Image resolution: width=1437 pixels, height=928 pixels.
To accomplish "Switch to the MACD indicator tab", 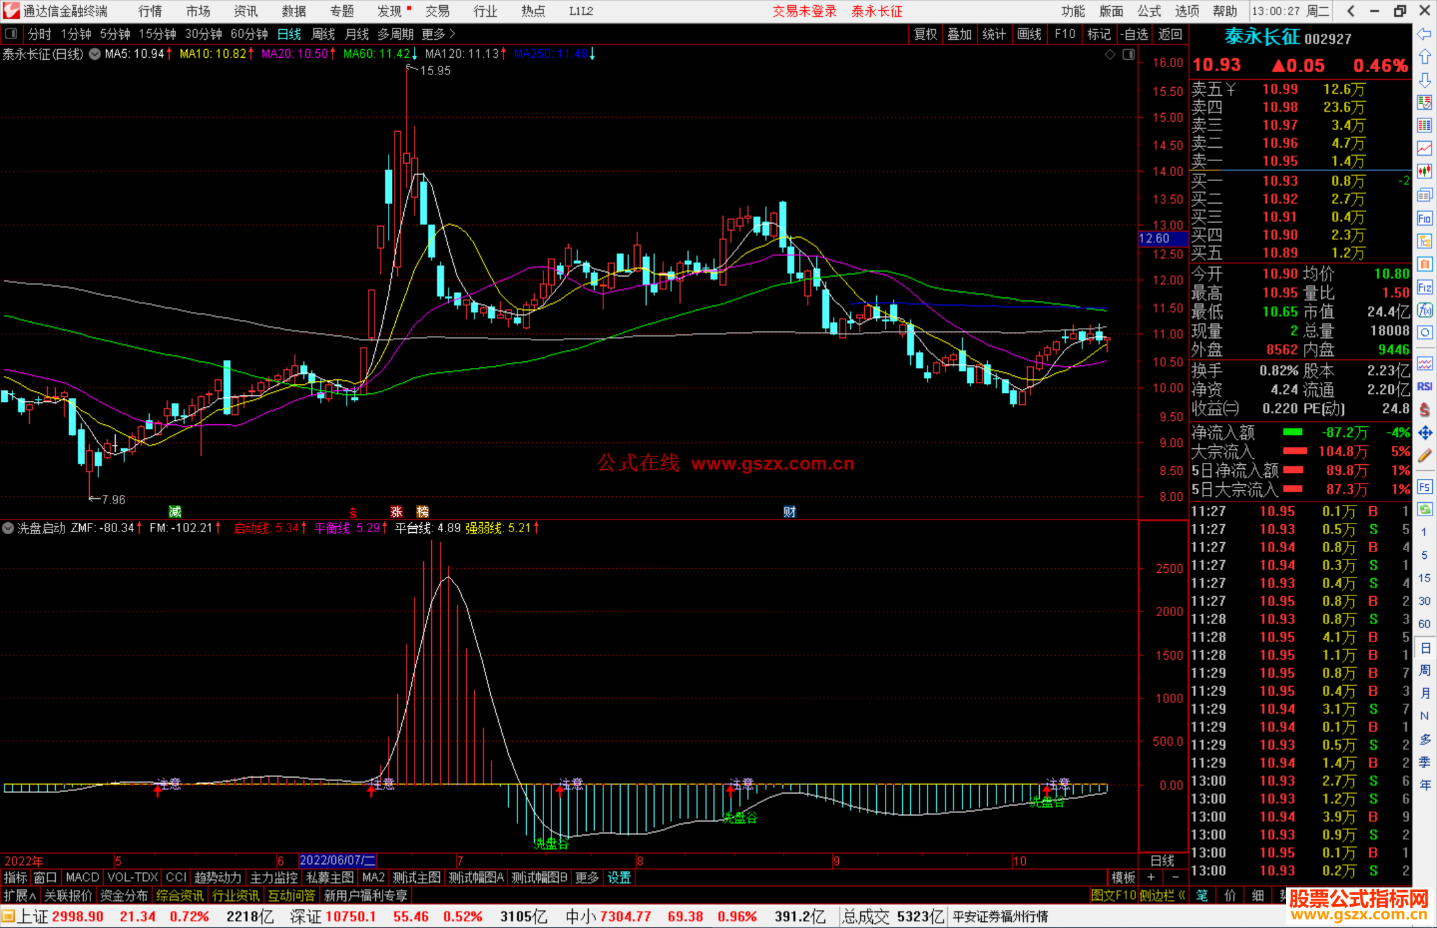I will pyautogui.click(x=82, y=878).
